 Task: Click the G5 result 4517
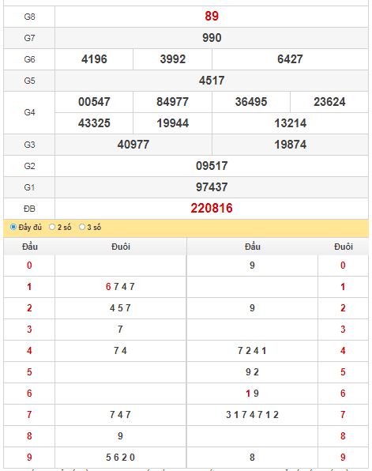pyautogui.click(x=212, y=81)
